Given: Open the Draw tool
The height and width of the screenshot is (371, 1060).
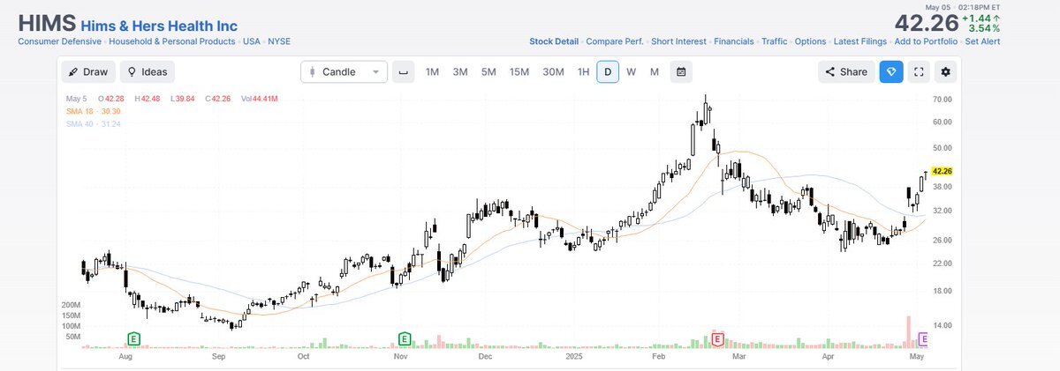Looking at the screenshot, I should 87,71.
